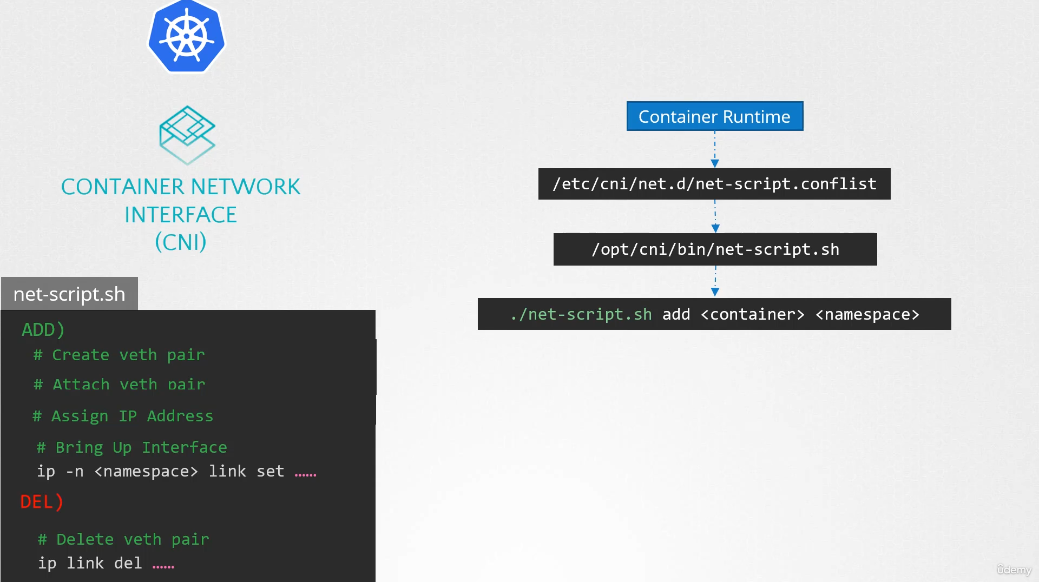Screen dimensions: 1039x582
Task: Click the red DEL) case label
Action: pyautogui.click(x=42, y=502)
